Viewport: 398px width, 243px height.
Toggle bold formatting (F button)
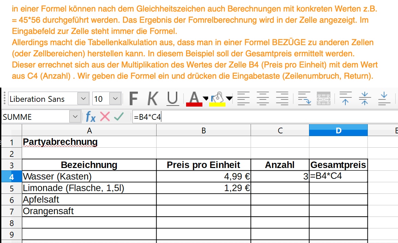pyautogui.click(x=134, y=99)
